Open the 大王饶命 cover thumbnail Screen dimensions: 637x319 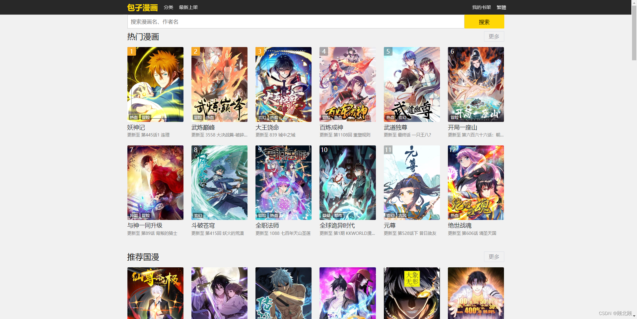click(283, 84)
